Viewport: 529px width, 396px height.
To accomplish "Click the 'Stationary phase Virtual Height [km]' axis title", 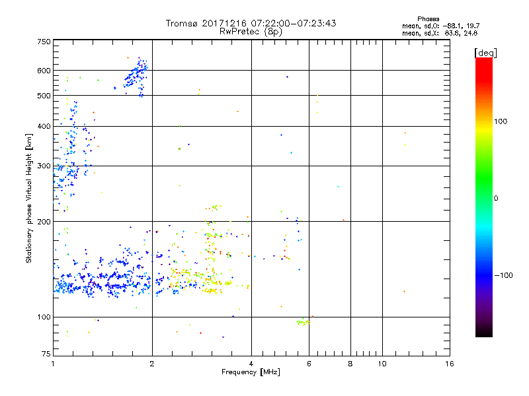I will pos(29,198).
